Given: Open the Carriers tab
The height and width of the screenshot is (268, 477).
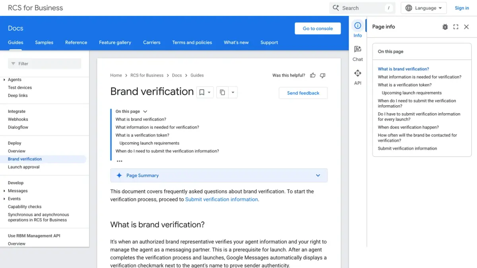Looking at the screenshot, I should 152,42.
